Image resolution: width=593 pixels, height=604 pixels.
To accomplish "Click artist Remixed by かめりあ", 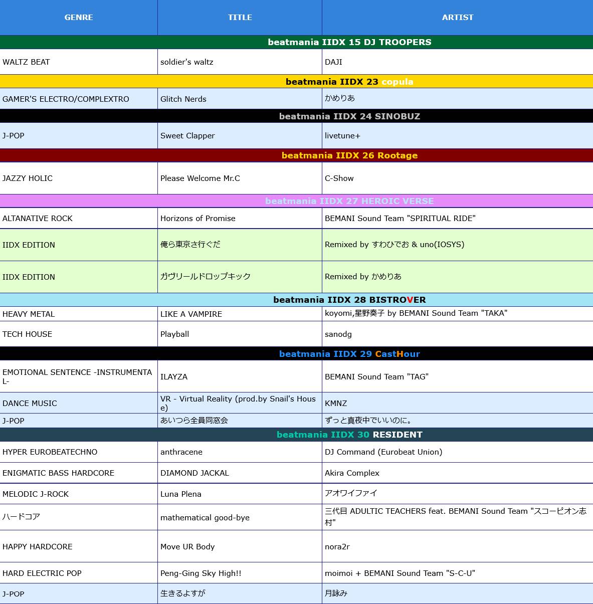I will [363, 277].
